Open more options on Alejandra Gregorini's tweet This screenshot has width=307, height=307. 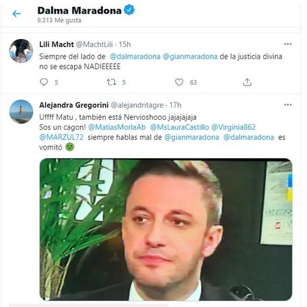pyautogui.click(x=287, y=104)
